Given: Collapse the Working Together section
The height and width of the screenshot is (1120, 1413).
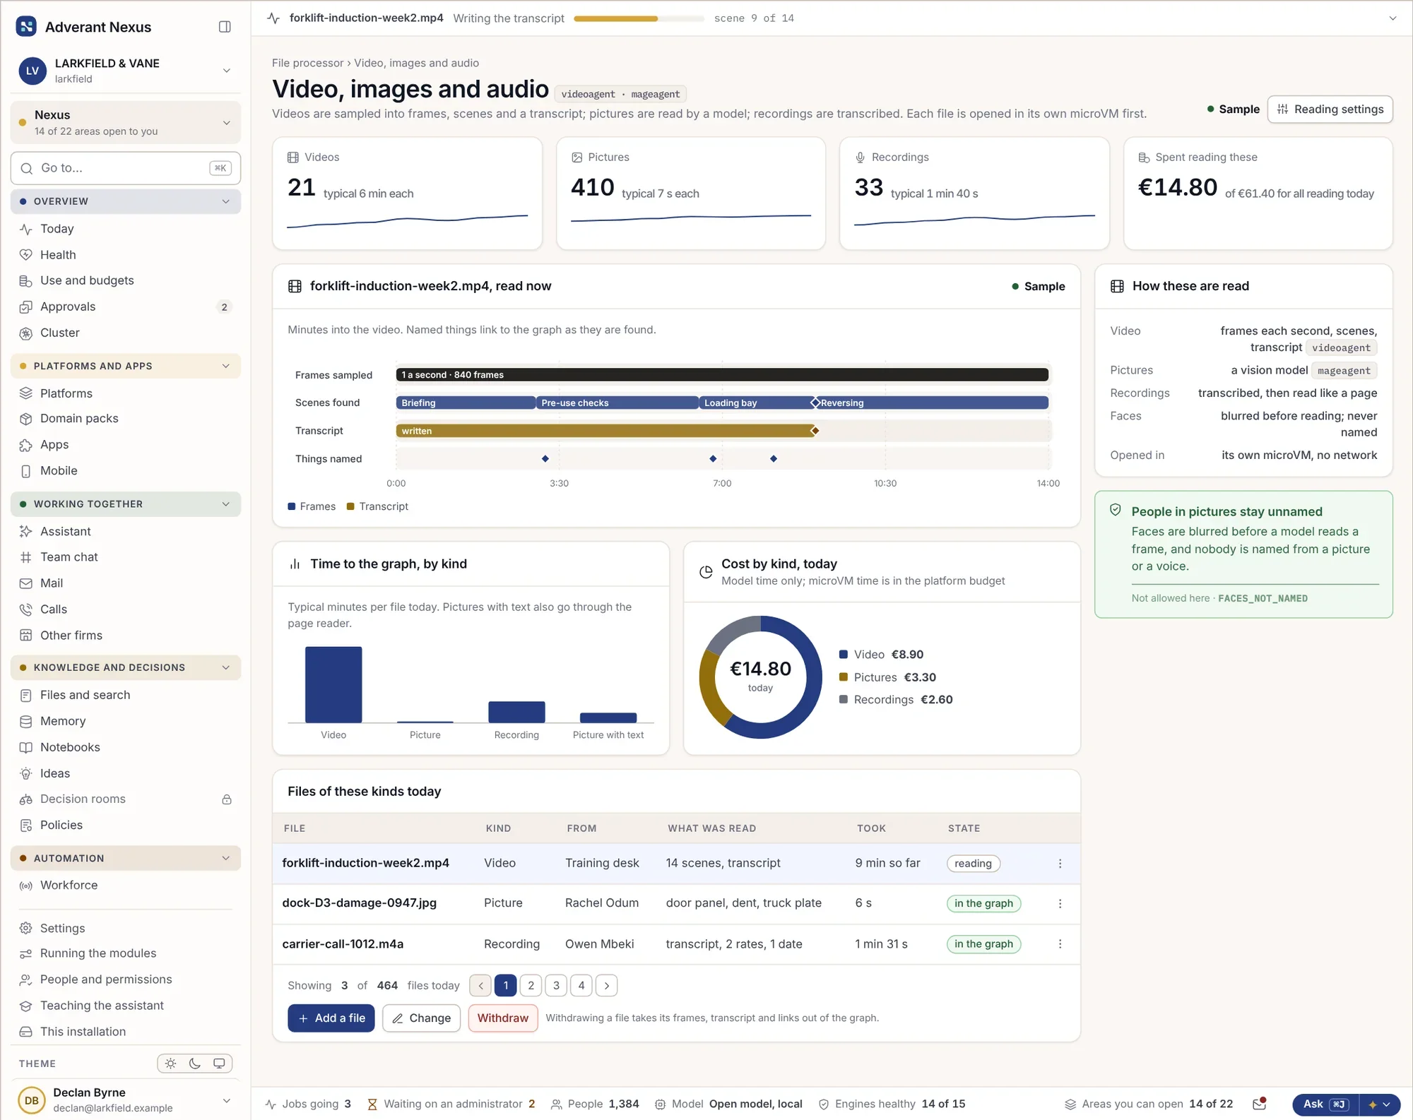Looking at the screenshot, I should click(x=126, y=504).
